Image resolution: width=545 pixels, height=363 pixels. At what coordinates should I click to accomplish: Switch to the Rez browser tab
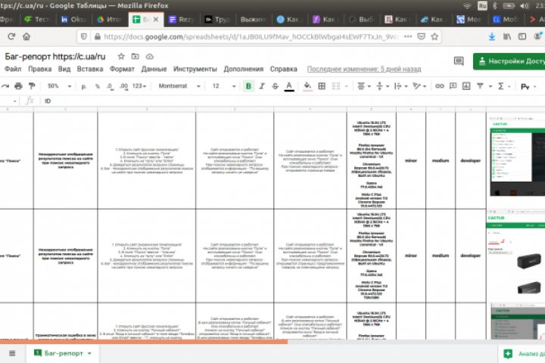click(182, 20)
